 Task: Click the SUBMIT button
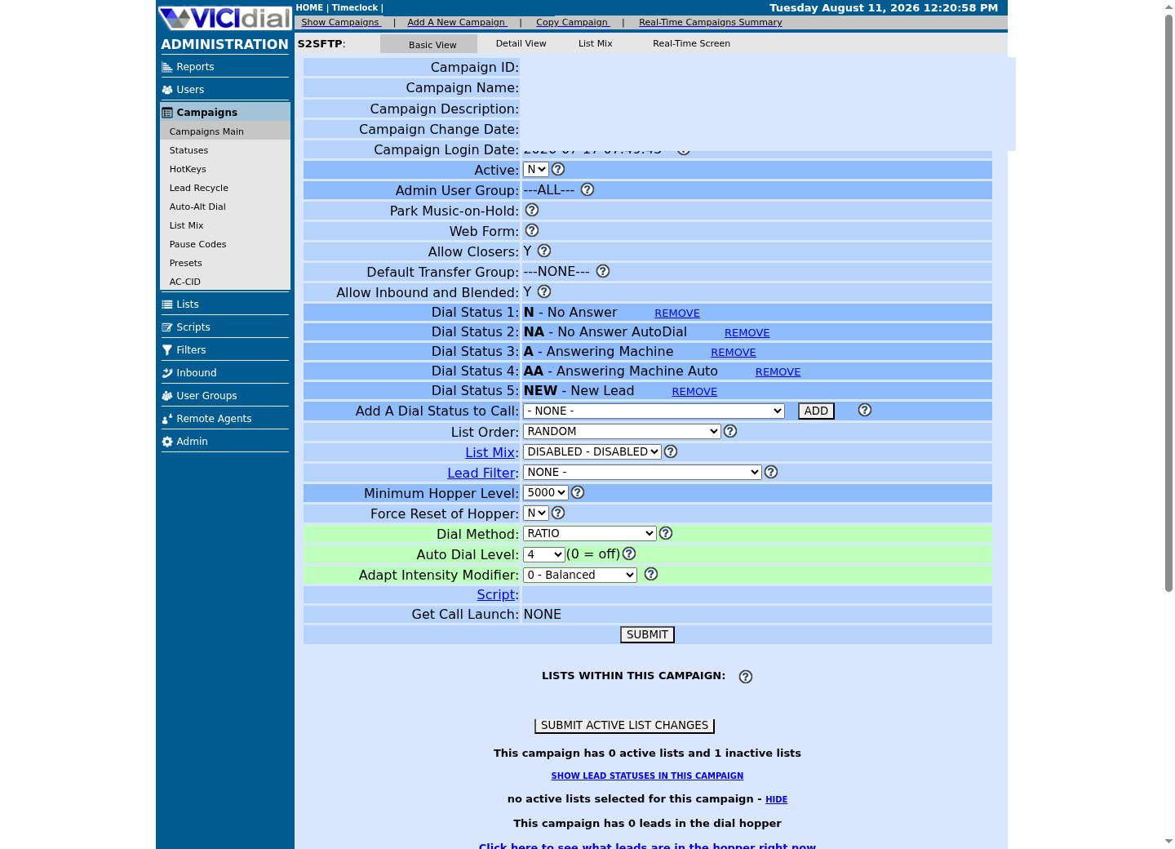pyautogui.click(x=647, y=634)
